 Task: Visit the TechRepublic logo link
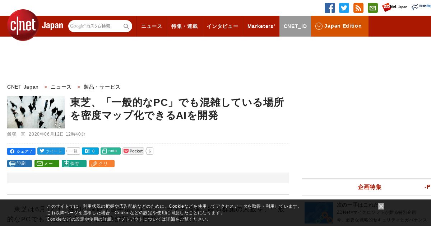(x=421, y=7)
